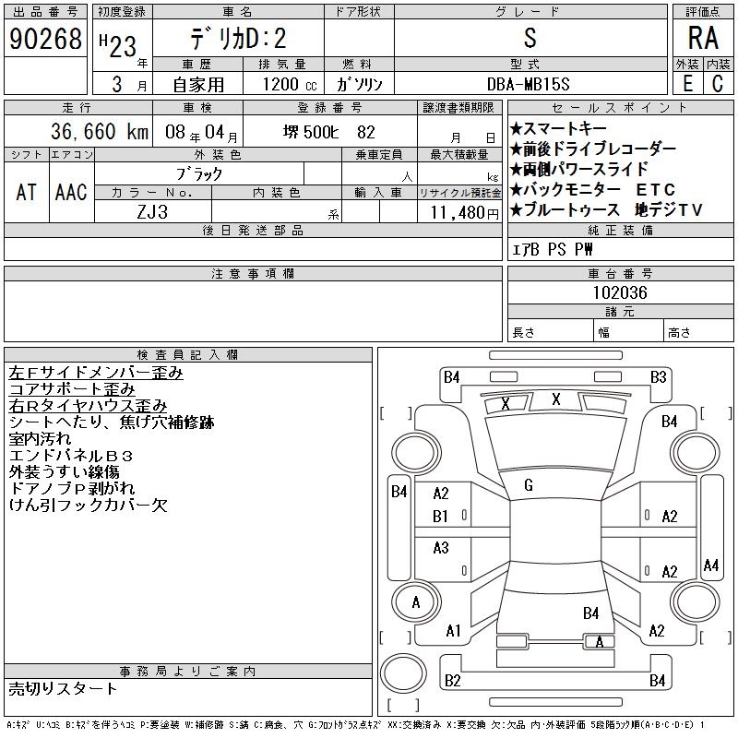
Task: Select the セールスポイント header
Action: click(x=620, y=107)
